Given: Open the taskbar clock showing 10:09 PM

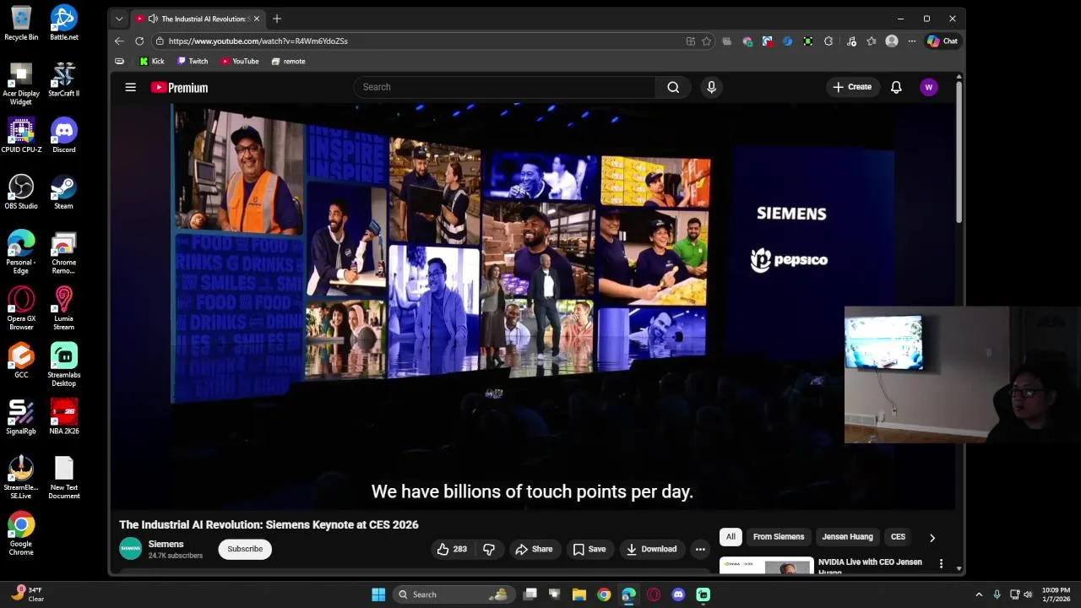Looking at the screenshot, I should (x=1056, y=594).
